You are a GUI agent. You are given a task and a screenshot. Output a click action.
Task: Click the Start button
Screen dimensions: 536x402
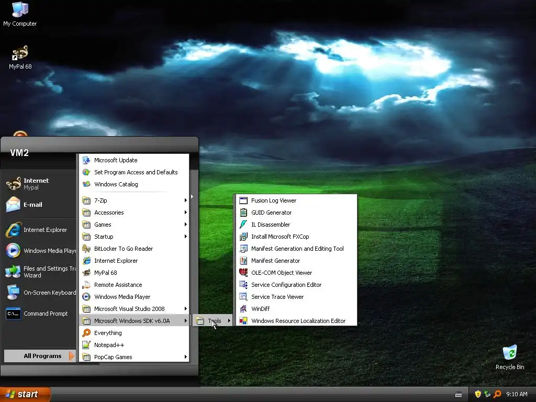25,394
